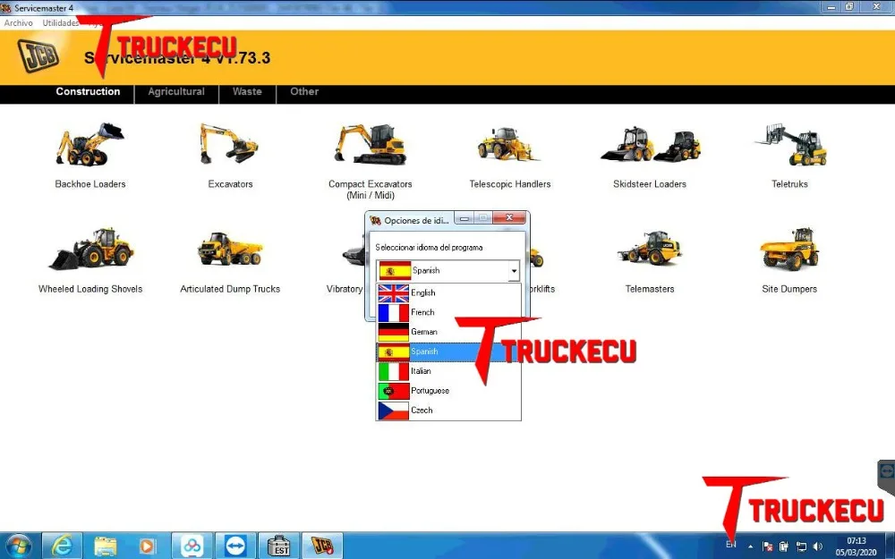Screen dimensions: 895x559
Task: Click the network tray icon
Action: pyautogui.click(x=801, y=546)
